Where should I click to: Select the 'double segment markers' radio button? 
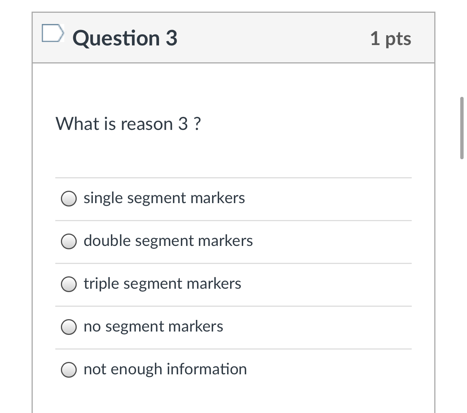68,241
